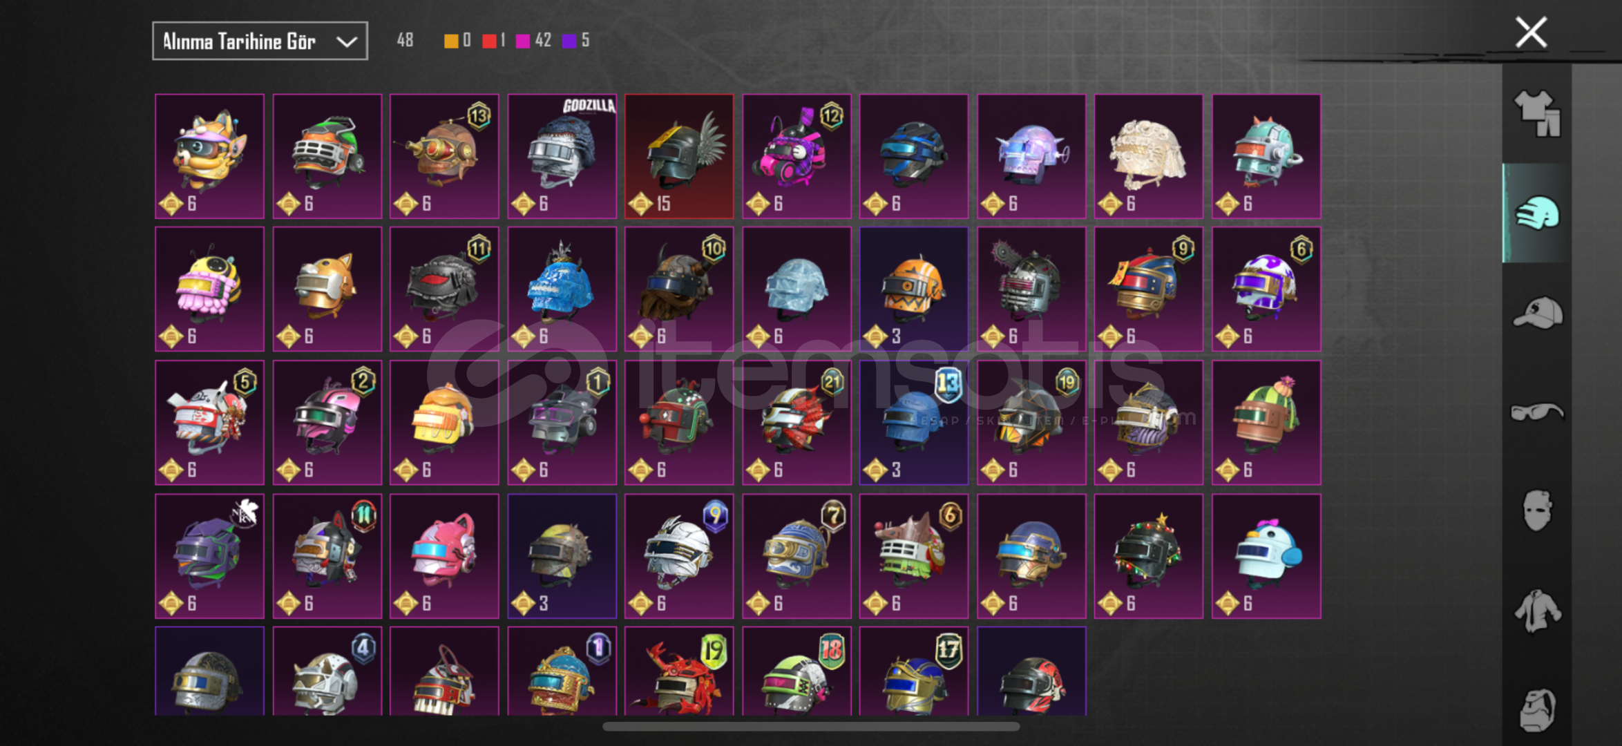The height and width of the screenshot is (746, 1622).
Task: Expand the Alınma Tarihine Gör sort dropdown
Action: [260, 41]
